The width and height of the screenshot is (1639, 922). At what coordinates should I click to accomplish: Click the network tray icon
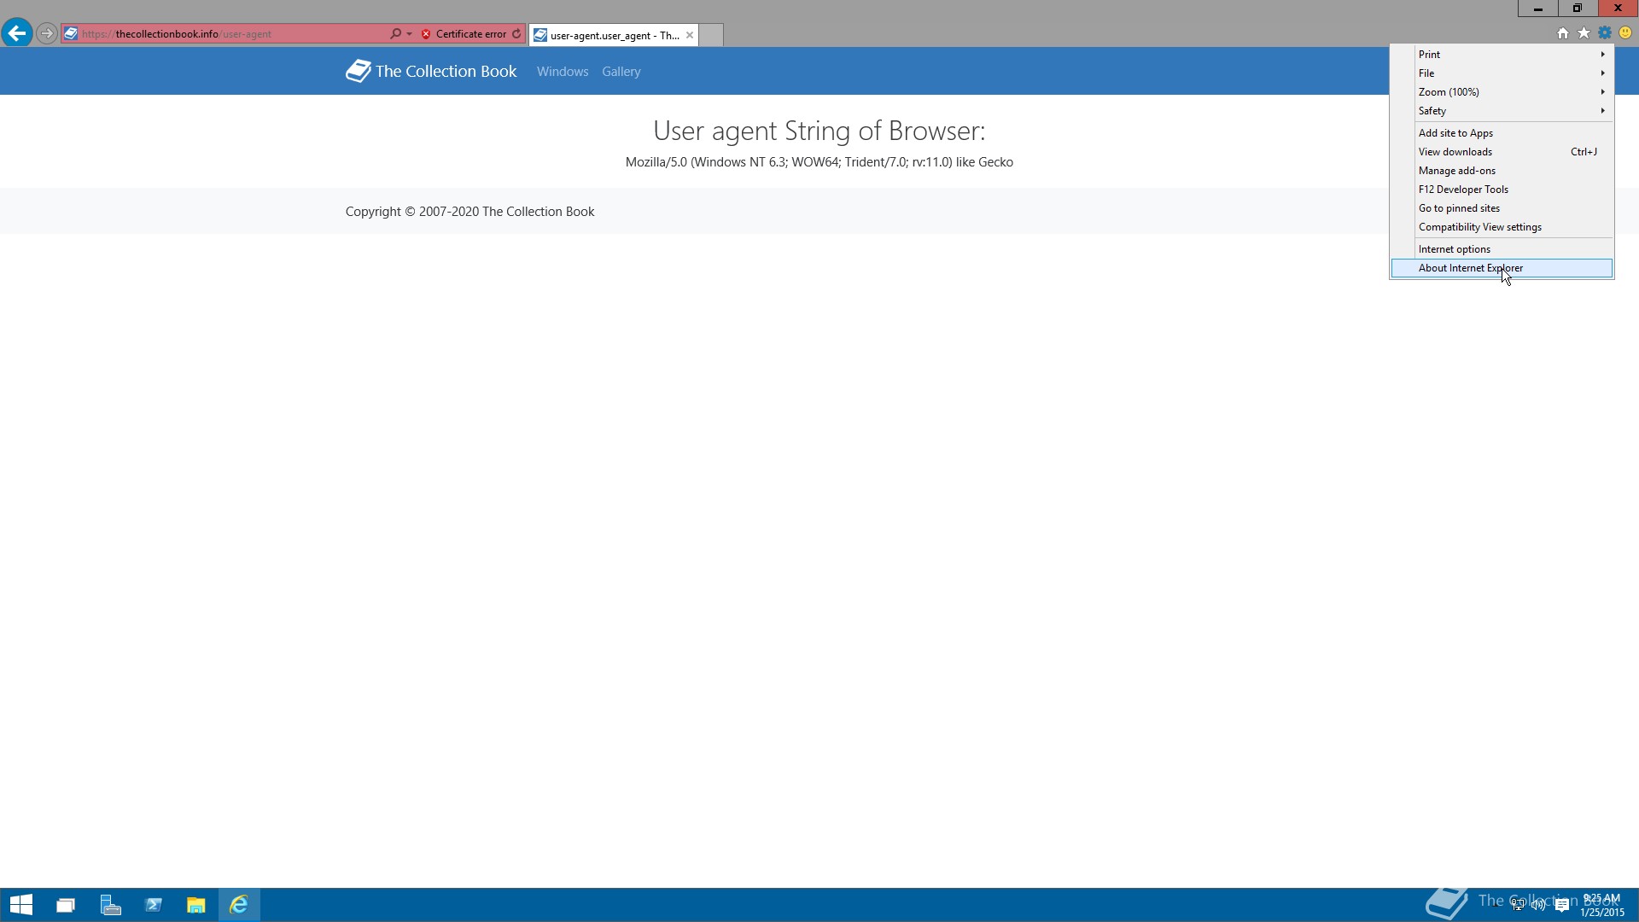[1518, 905]
